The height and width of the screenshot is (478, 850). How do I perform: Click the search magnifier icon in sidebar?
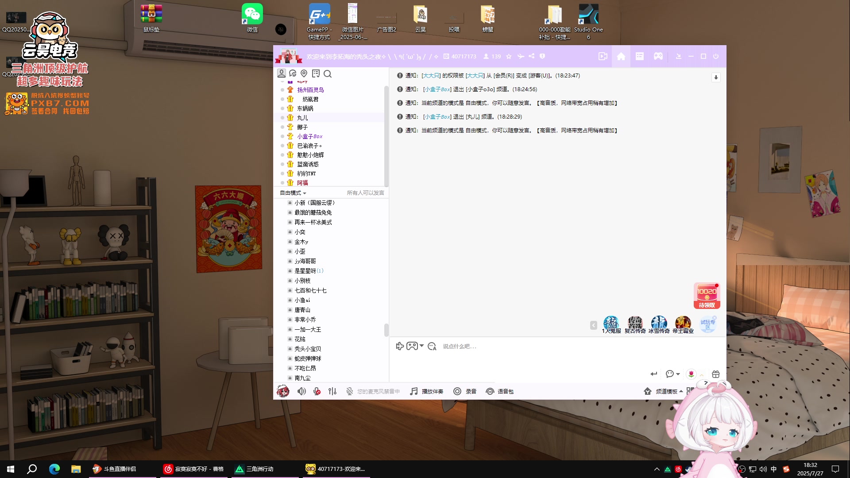tap(328, 74)
